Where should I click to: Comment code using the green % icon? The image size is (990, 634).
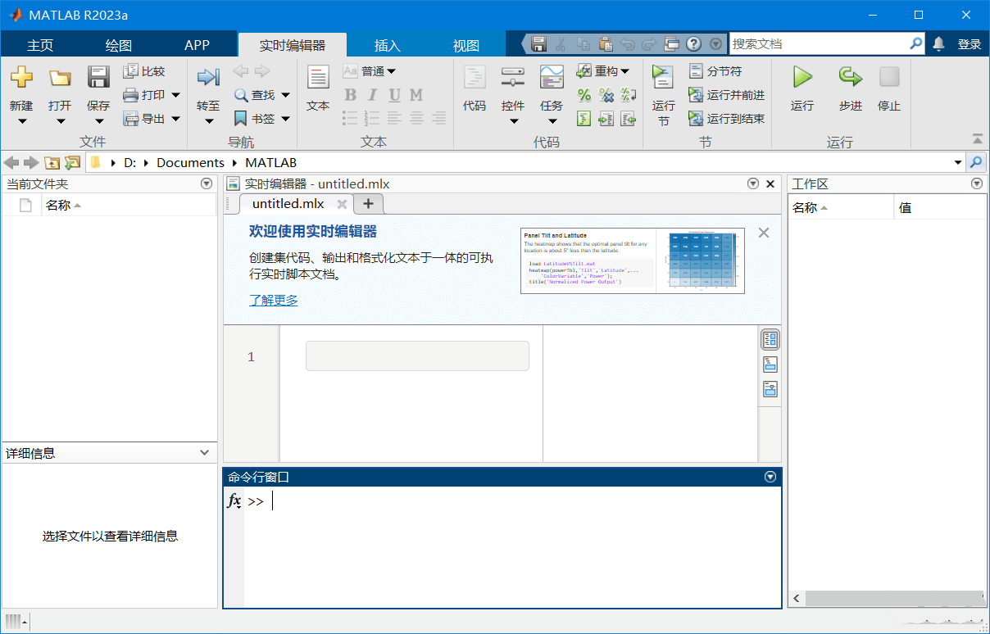[585, 95]
